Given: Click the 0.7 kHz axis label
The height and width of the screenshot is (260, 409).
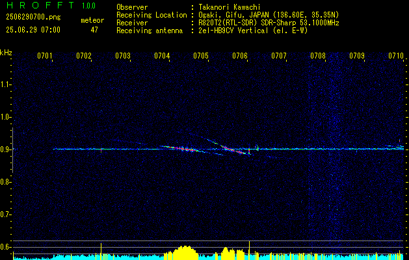Looking at the screenshot, I should [x=5, y=214].
